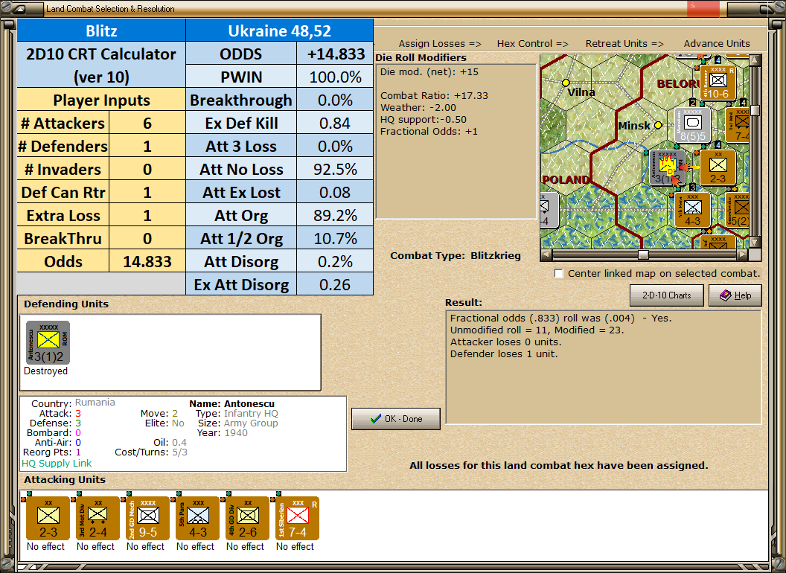
Task: Click the HQ Supply Link text
Action: [x=57, y=463]
